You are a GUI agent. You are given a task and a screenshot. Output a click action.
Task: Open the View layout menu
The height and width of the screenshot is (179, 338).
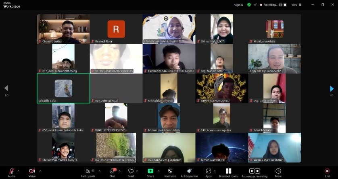pyautogui.click(x=296, y=5)
